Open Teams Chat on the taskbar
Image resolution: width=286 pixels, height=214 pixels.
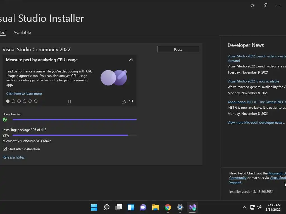(143, 207)
